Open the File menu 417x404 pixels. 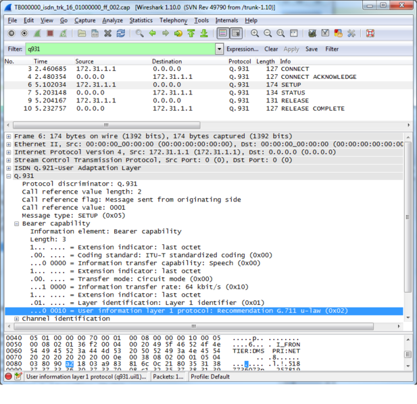(12, 20)
